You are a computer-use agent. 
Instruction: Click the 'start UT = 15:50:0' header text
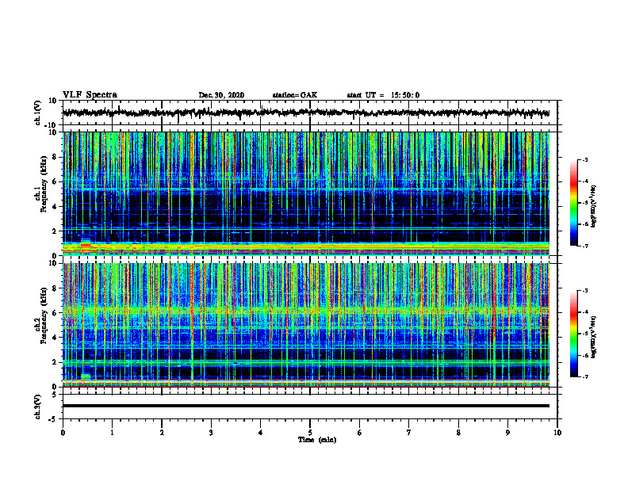pos(383,95)
